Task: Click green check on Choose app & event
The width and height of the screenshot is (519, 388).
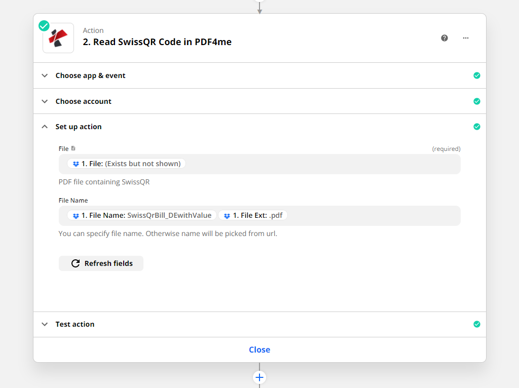Action: point(476,75)
